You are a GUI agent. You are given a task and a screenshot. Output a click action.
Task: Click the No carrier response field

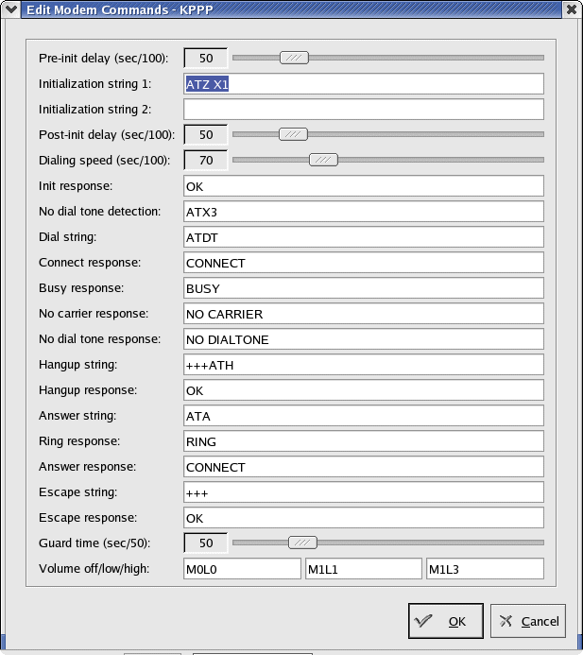[364, 313]
